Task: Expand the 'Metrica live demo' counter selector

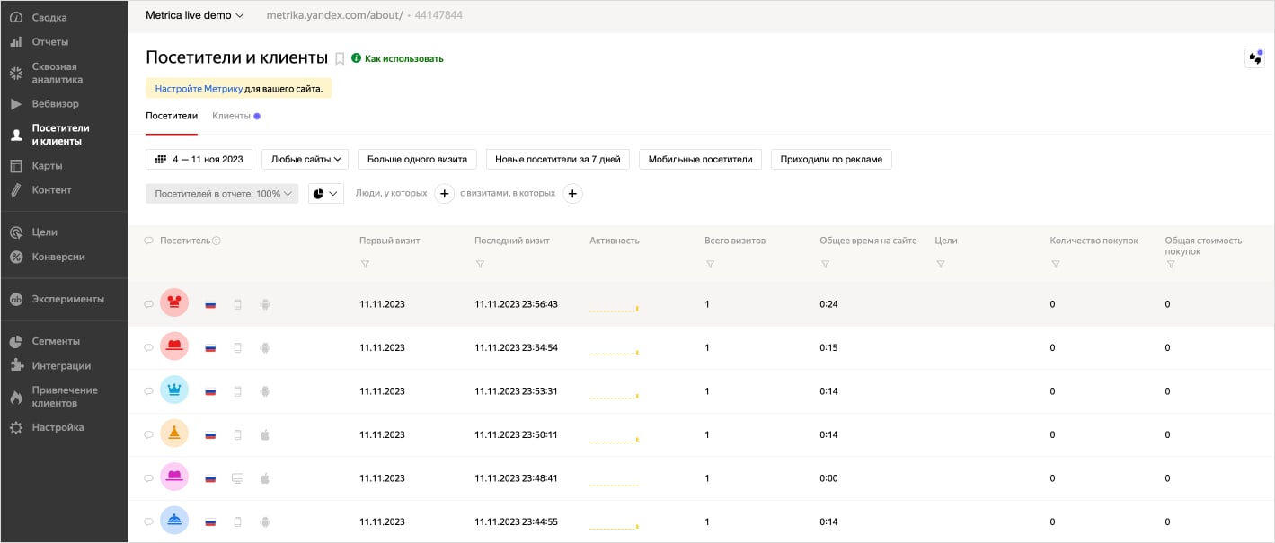Action: coord(194,15)
